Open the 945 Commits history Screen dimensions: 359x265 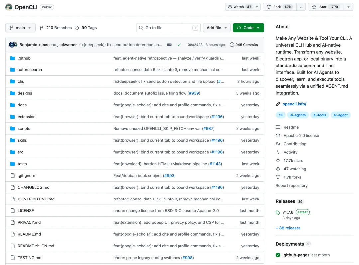244,45
